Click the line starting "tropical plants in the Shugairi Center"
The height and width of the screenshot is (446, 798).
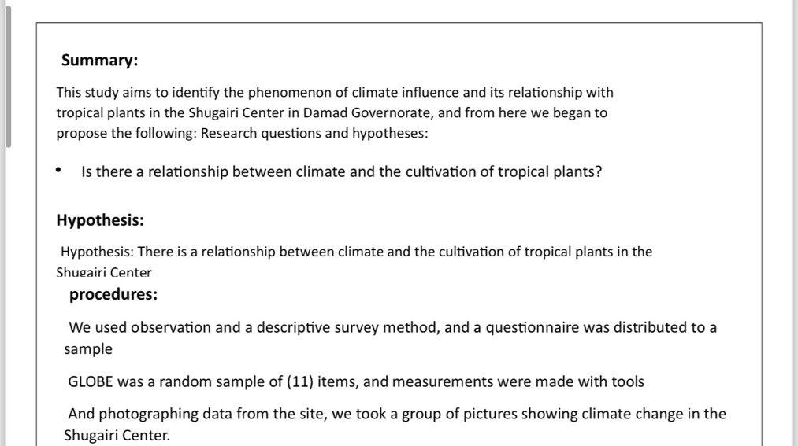pos(332,112)
